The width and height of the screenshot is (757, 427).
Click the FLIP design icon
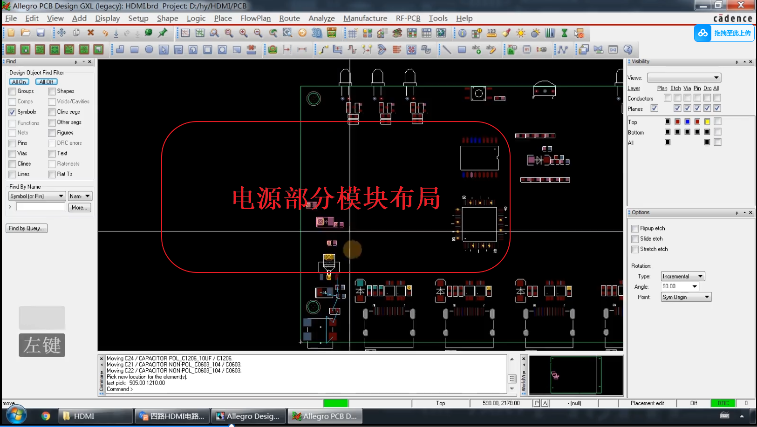click(332, 33)
